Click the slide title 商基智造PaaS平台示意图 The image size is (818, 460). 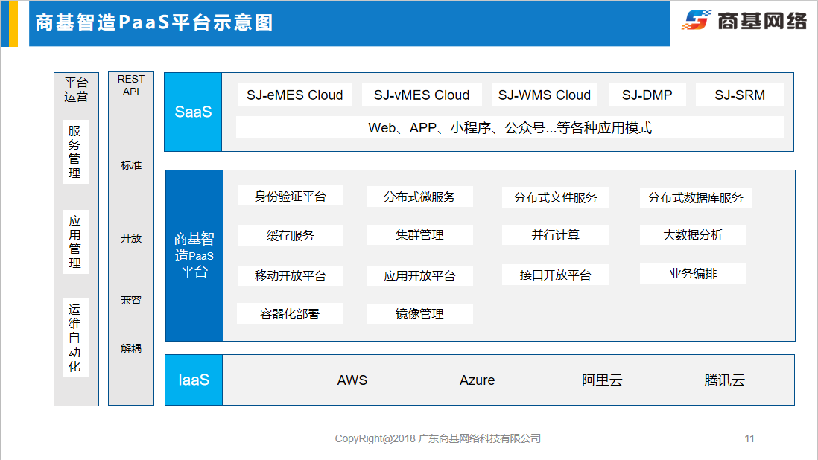click(x=154, y=23)
